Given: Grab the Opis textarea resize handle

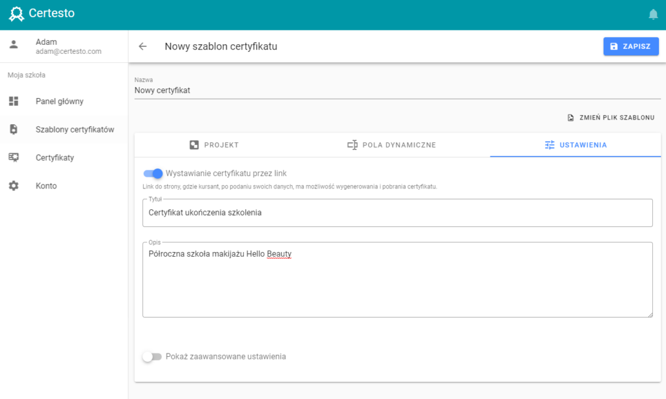Looking at the screenshot, I should 650,314.
